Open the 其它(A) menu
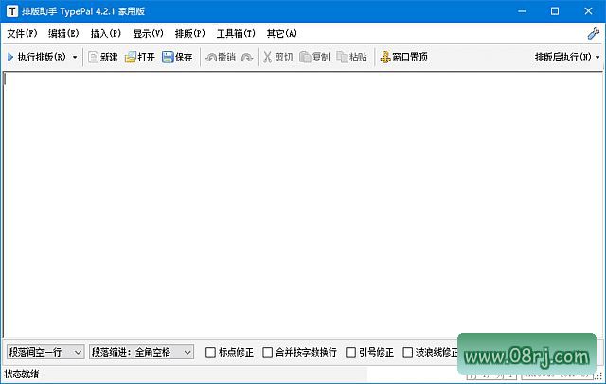Screen dimensions: 606x384 click(x=282, y=33)
